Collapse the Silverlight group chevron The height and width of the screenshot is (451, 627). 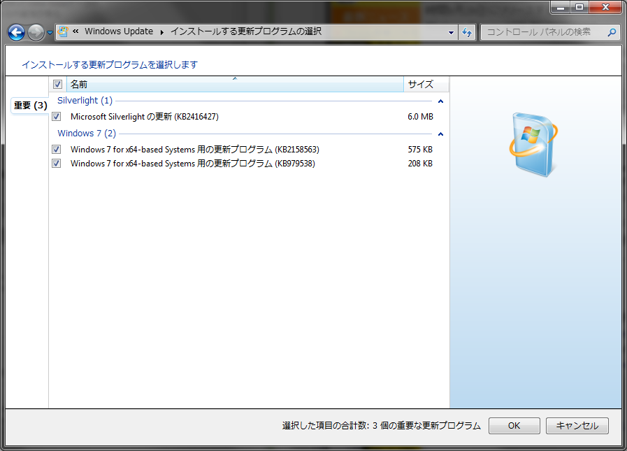coord(440,101)
